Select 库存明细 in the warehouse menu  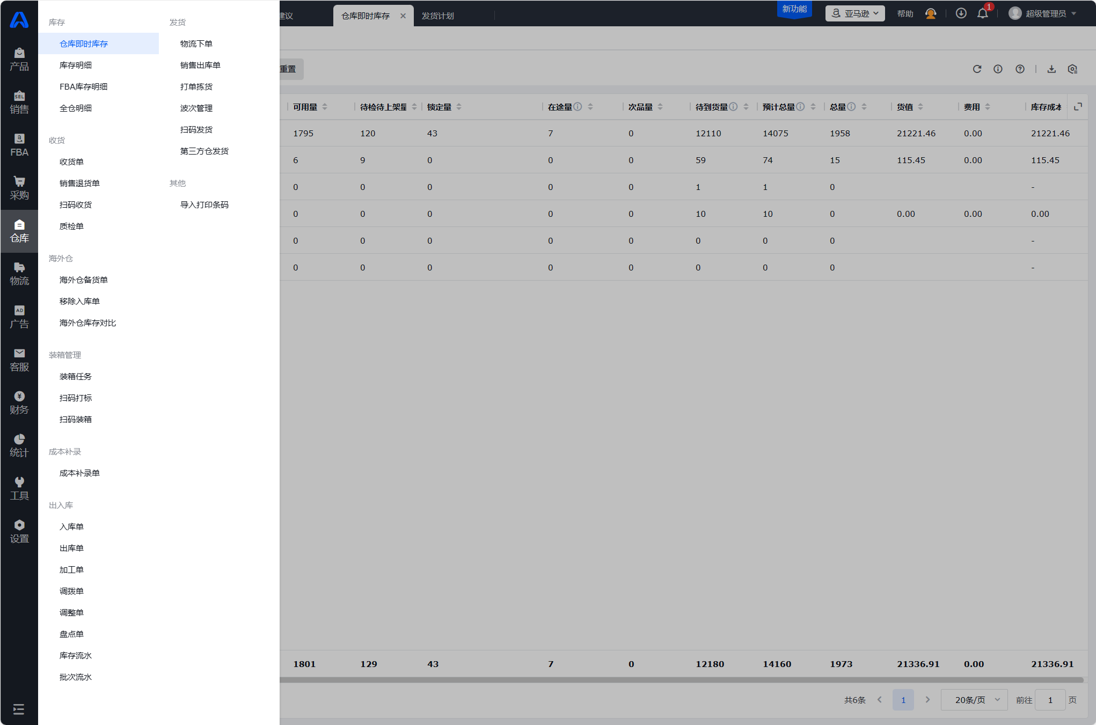coord(76,65)
